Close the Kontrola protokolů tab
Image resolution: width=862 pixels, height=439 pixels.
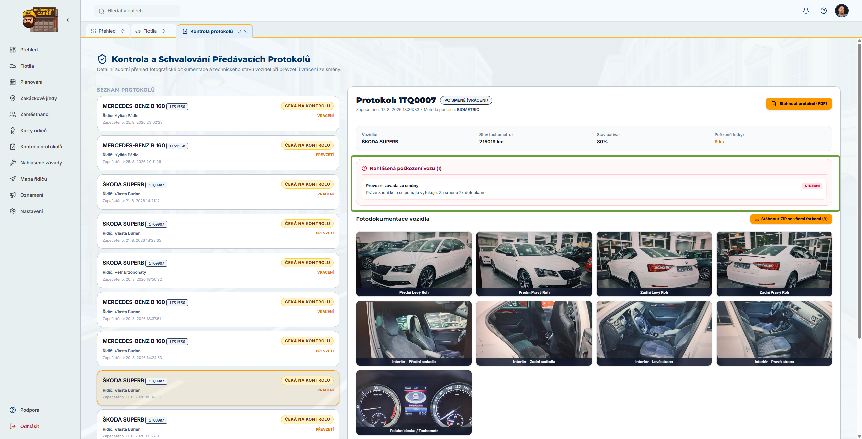(245, 31)
